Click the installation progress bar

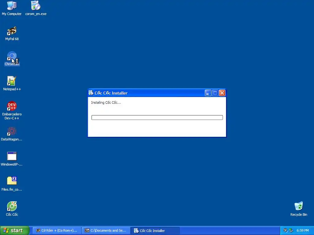click(157, 117)
